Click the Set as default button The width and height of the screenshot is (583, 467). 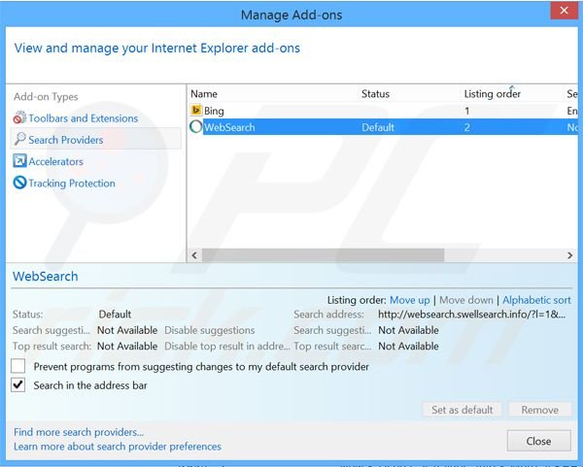tap(462, 410)
